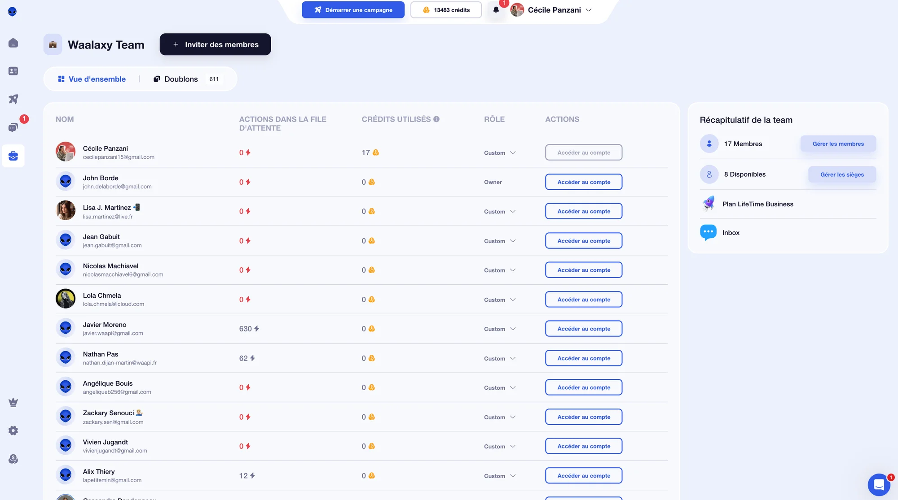Open the settings gear icon in sidebar
The height and width of the screenshot is (500, 898).
point(13,430)
